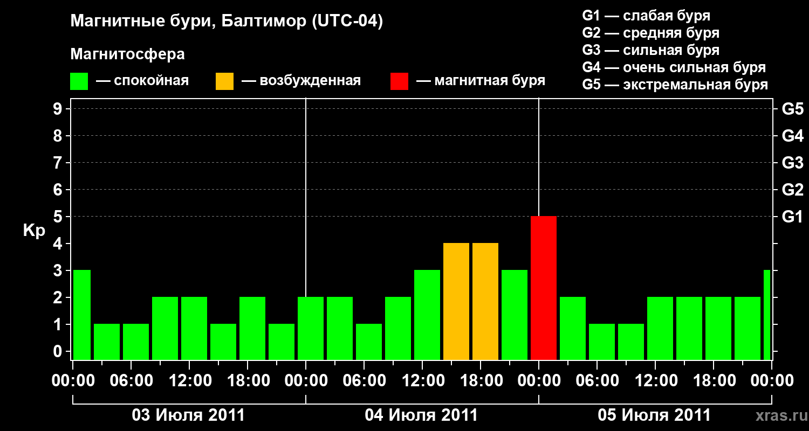
Task: Click the '— магнитная буря' legend label
Action: [481, 81]
